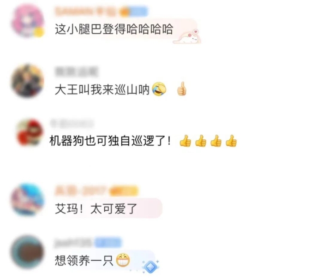Image resolution: width=323 pixels, height=280 pixels.
Task: Click the thumbs-up emoji after 巡山呐
Action: (x=182, y=89)
